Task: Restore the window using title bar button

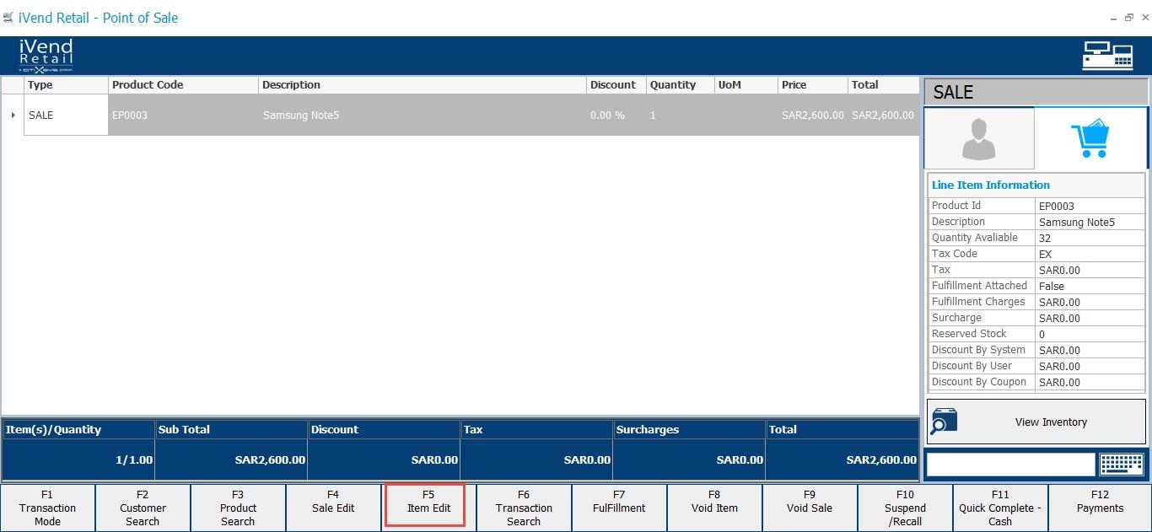Action: [1128, 17]
